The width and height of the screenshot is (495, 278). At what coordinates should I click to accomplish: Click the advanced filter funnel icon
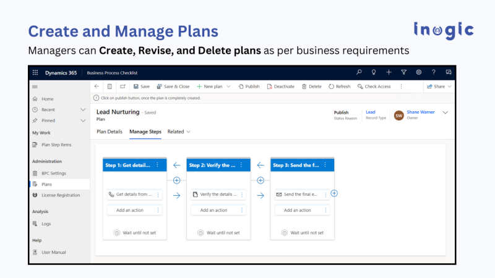403,73
